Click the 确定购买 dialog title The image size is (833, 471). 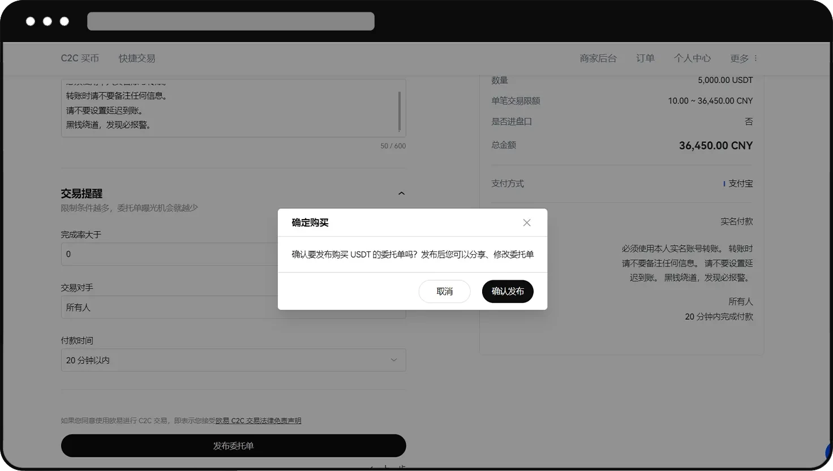click(x=310, y=222)
